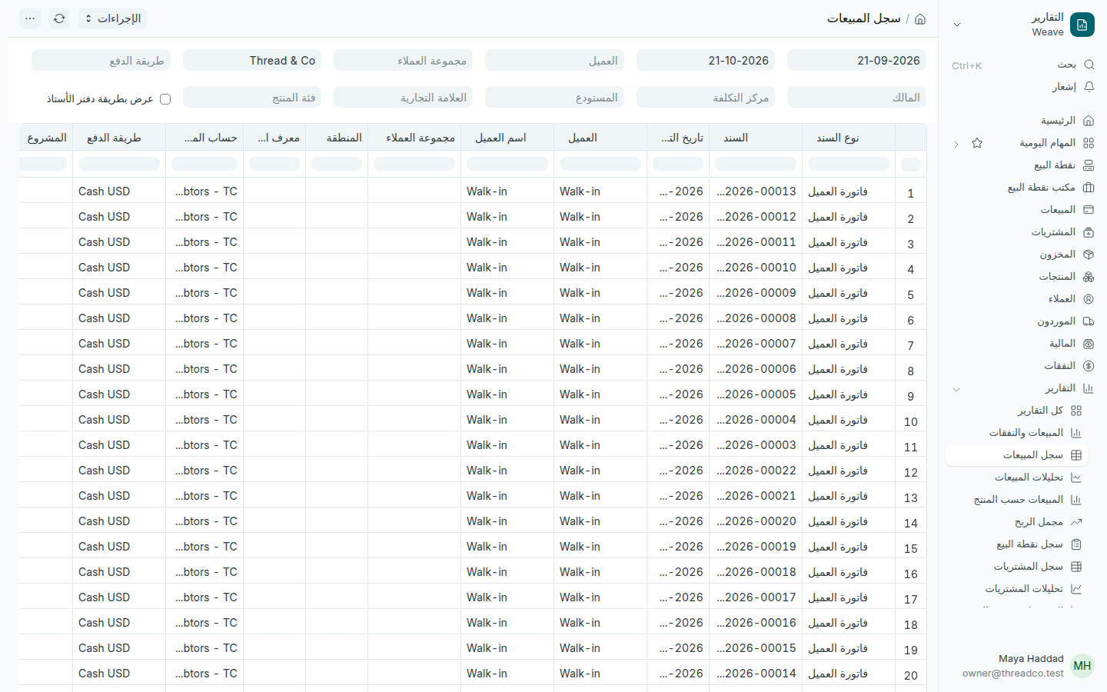
Task: Open the search magnifier in the sidebar
Action: pyautogui.click(x=1089, y=65)
